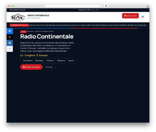Click the Gonaïves, Haïti location text
The width and height of the screenshot is (156, 132).
tap(94, 10)
